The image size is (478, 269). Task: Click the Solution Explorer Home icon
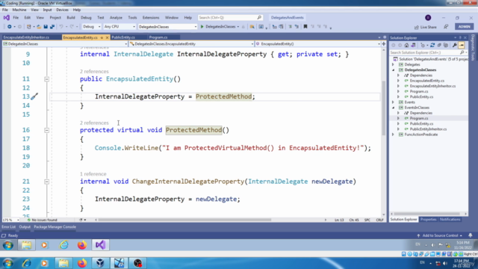(406, 45)
